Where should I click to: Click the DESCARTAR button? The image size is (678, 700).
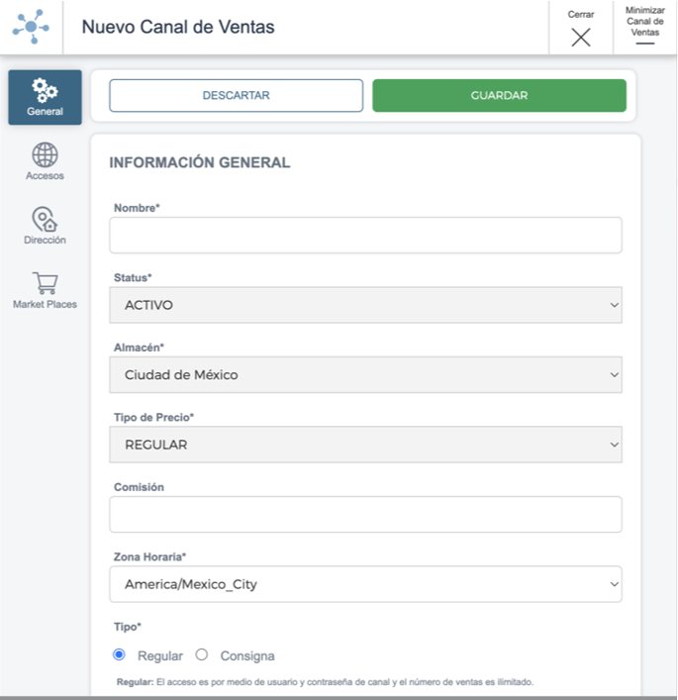point(237,95)
